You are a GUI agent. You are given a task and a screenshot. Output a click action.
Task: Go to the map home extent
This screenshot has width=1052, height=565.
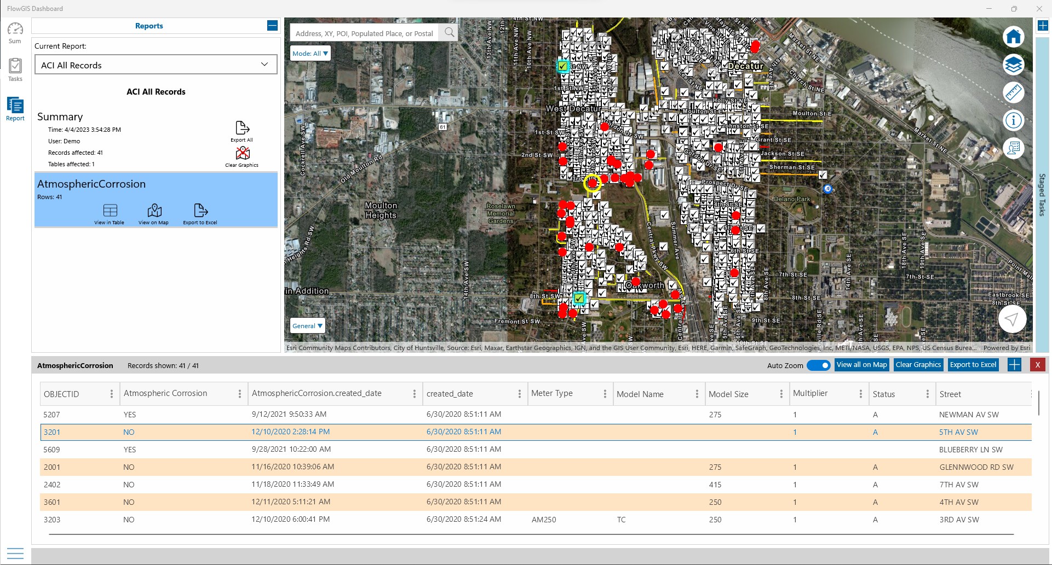pyautogui.click(x=1013, y=37)
